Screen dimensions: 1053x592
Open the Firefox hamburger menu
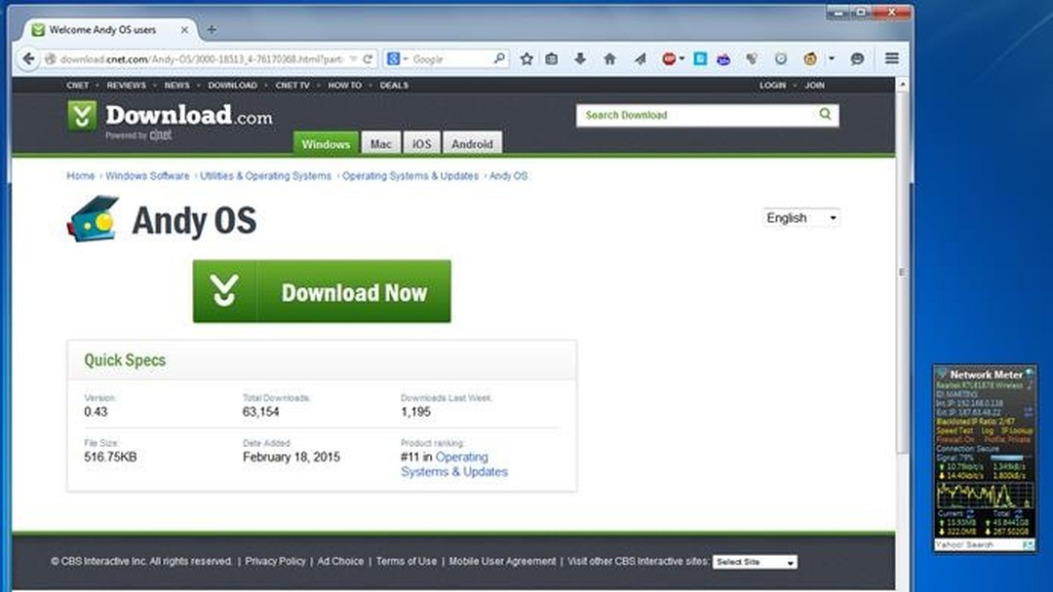point(891,58)
